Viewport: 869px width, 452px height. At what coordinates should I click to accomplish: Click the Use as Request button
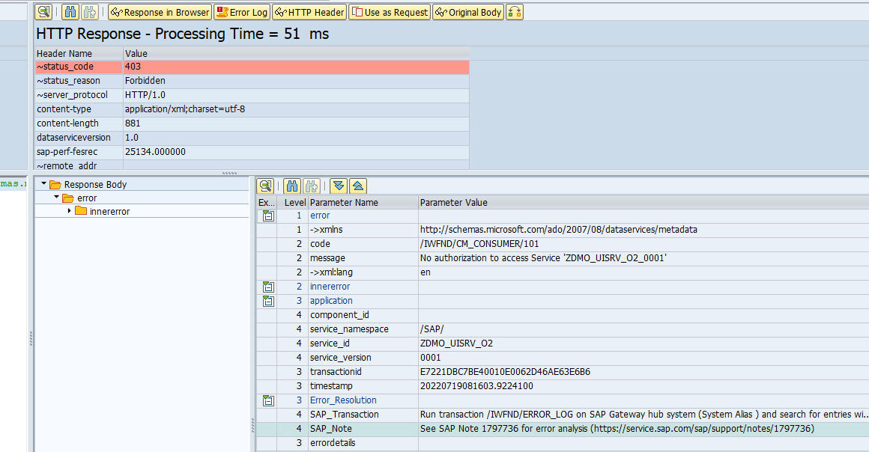390,12
